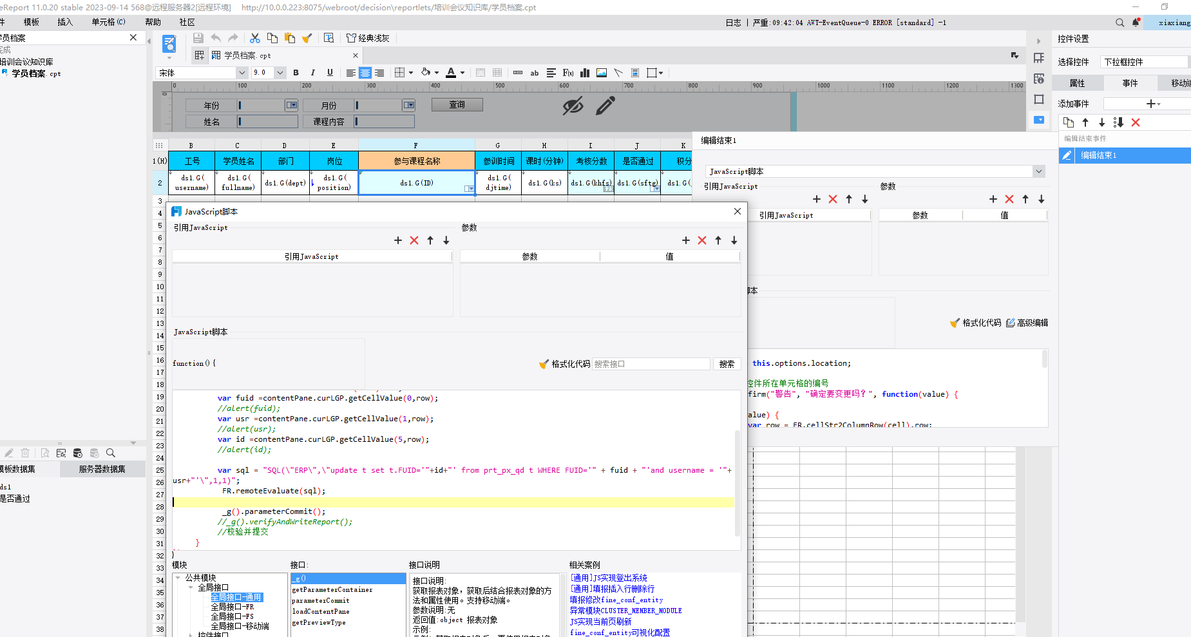Click the insert image icon
The height and width of the screenshot is (637, 1191).
tap(602, 73)
